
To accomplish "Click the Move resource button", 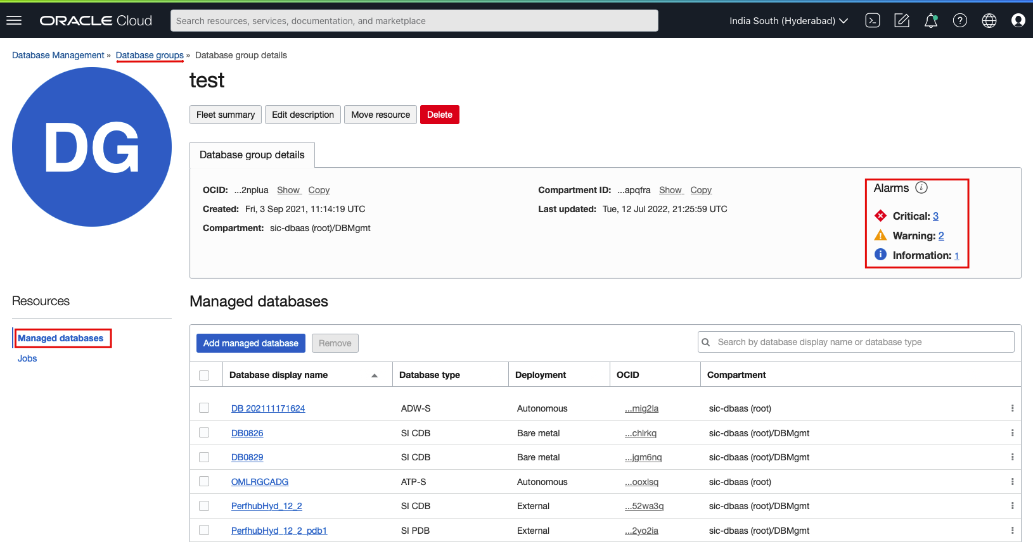I will [x=381, y=115].
